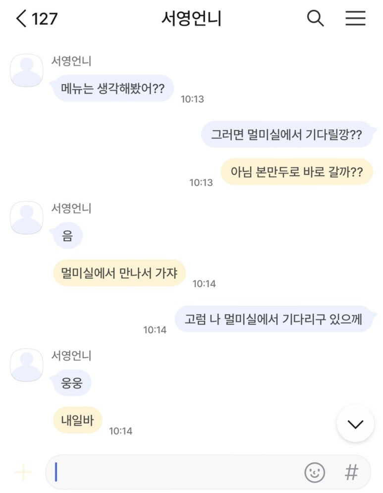Tap the hashtag search icon
The image size is (383, 493).
351,472
